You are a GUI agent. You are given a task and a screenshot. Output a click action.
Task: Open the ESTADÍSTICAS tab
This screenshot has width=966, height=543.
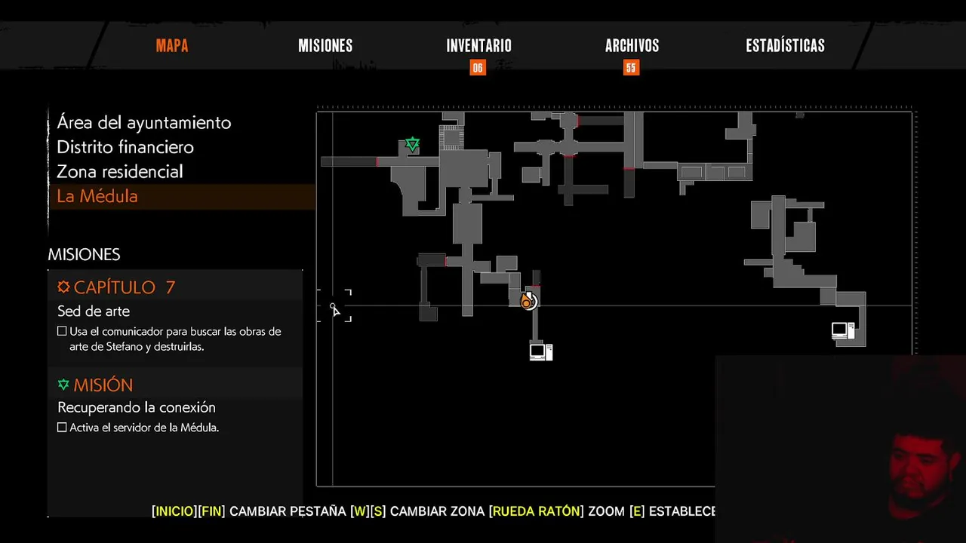tap(785, 46)
